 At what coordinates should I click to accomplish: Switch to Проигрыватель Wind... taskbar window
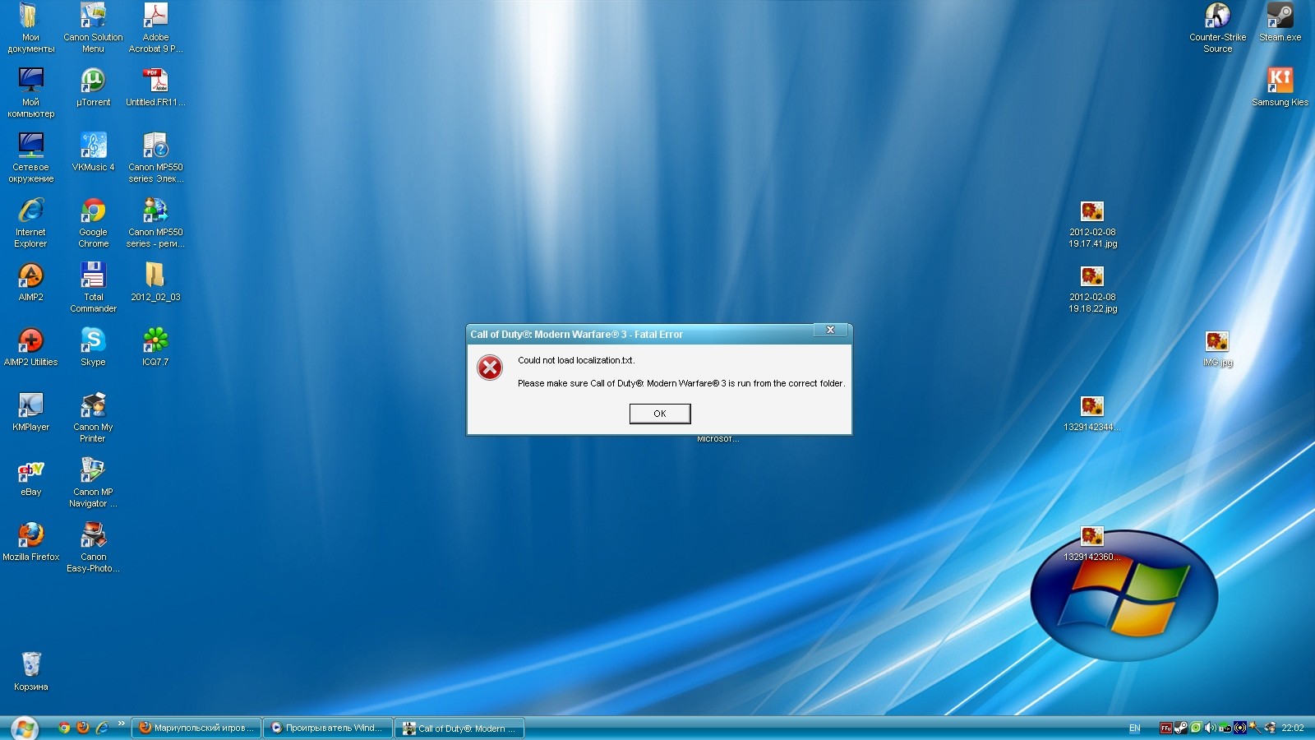click(328, 728)
